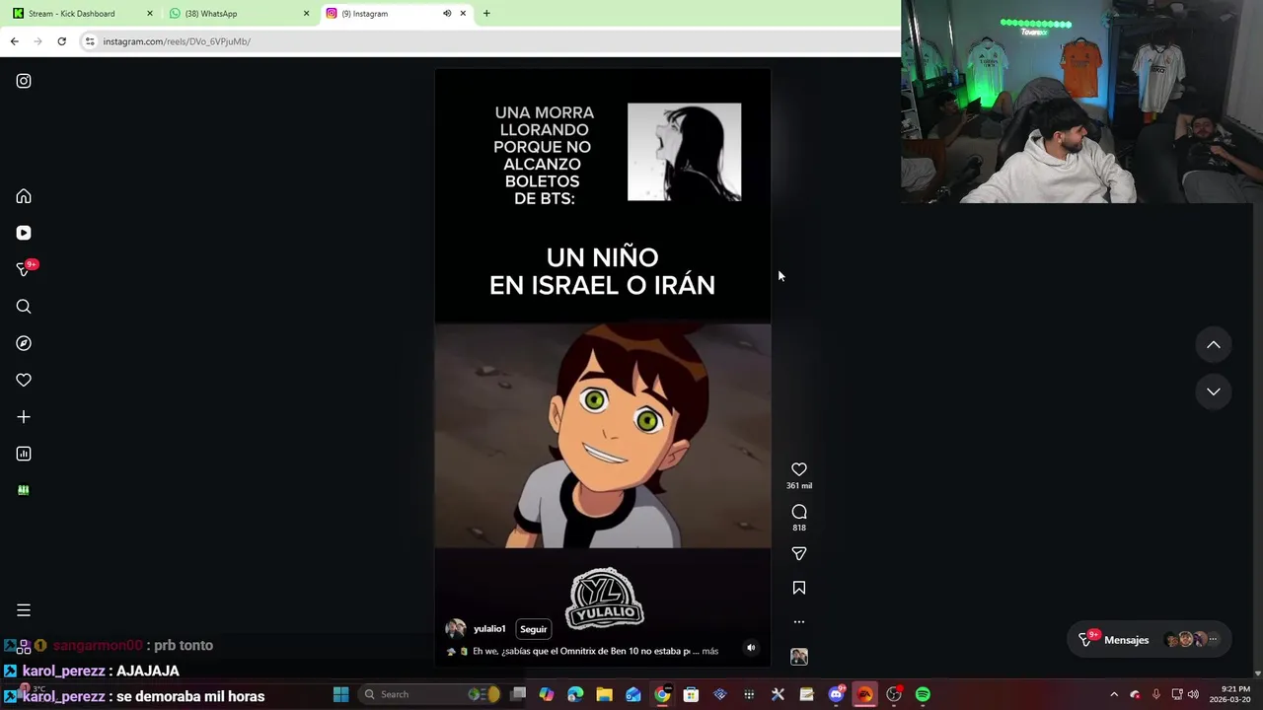Follow yulalio1 with the Seguir button

(534, 629)
